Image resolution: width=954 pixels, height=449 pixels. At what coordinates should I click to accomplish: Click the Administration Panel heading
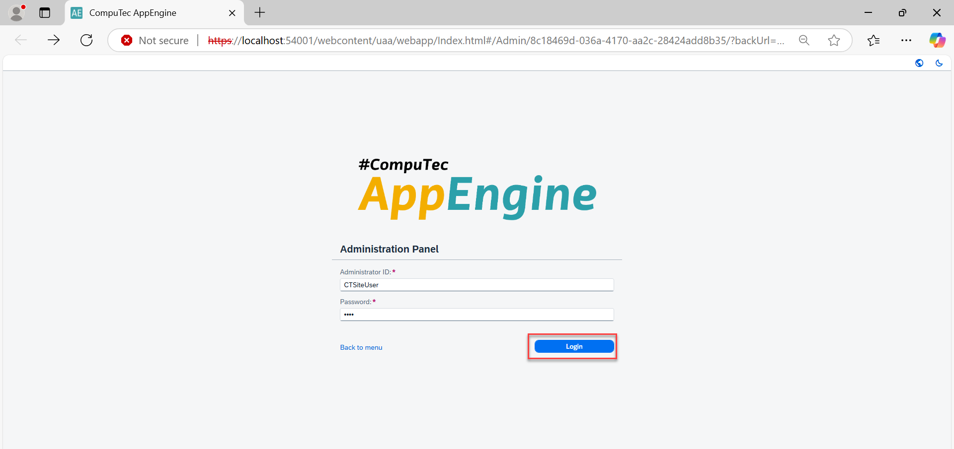(x=389, y=249)
